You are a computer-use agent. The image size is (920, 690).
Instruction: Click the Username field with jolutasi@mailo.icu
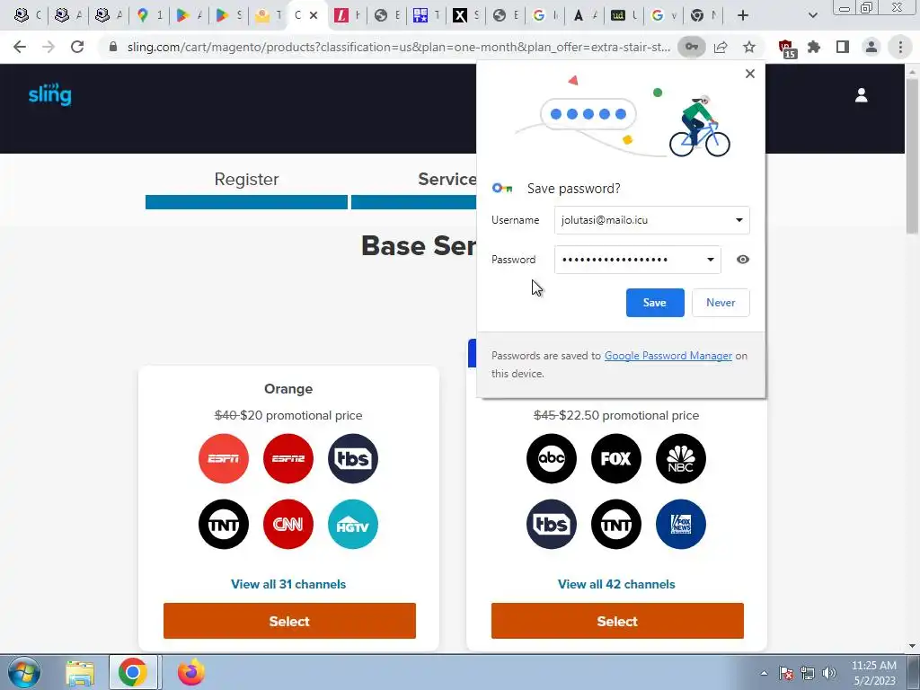pyautogui.click(x=652, y=220)
